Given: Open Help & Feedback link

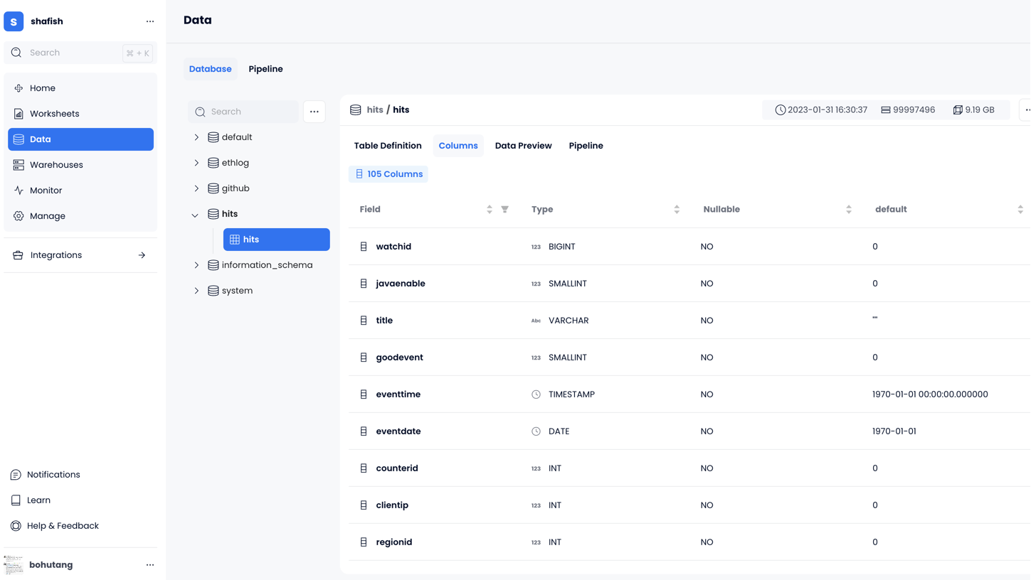Looking at the screenshot, I should (x=63, y=526).
